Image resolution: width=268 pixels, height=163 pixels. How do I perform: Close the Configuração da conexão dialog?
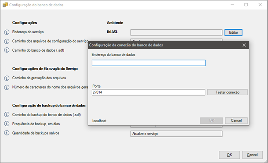(244, 45)
